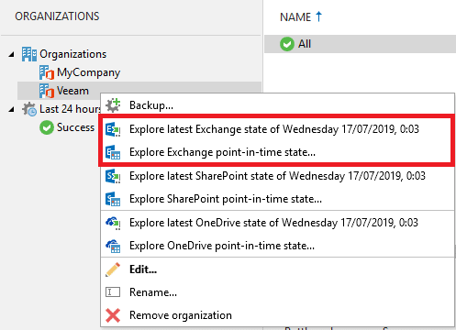Click the Rename text-field icon

[113, 292]
